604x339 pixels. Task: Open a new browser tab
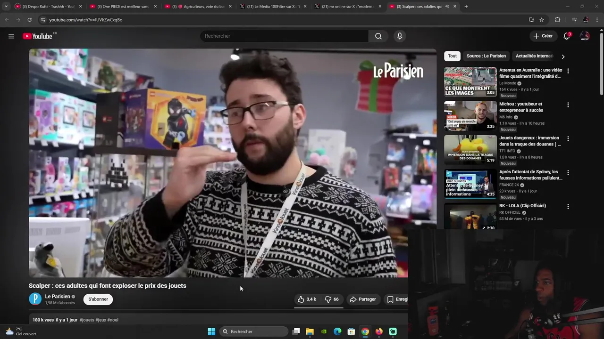[x=466, y=7]
